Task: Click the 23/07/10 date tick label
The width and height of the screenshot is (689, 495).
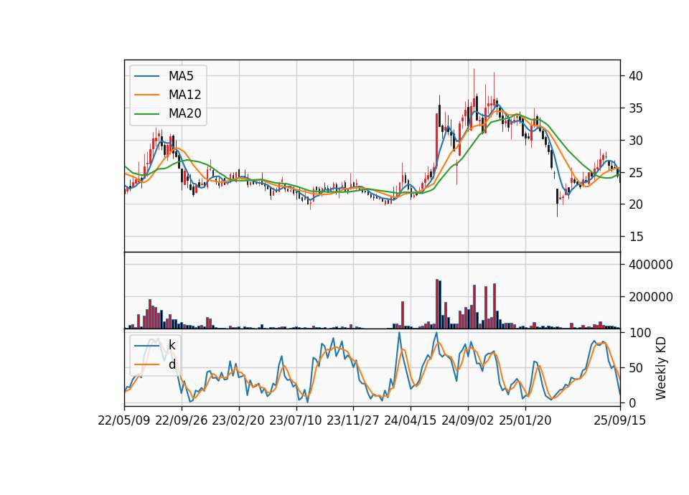Action: (296, 420)
